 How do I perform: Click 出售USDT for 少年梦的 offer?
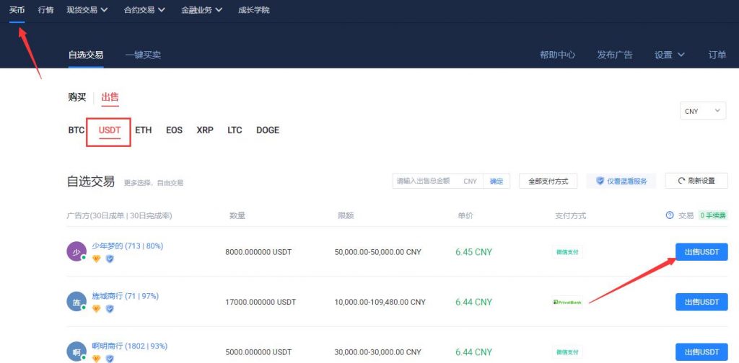pos(701,251)
